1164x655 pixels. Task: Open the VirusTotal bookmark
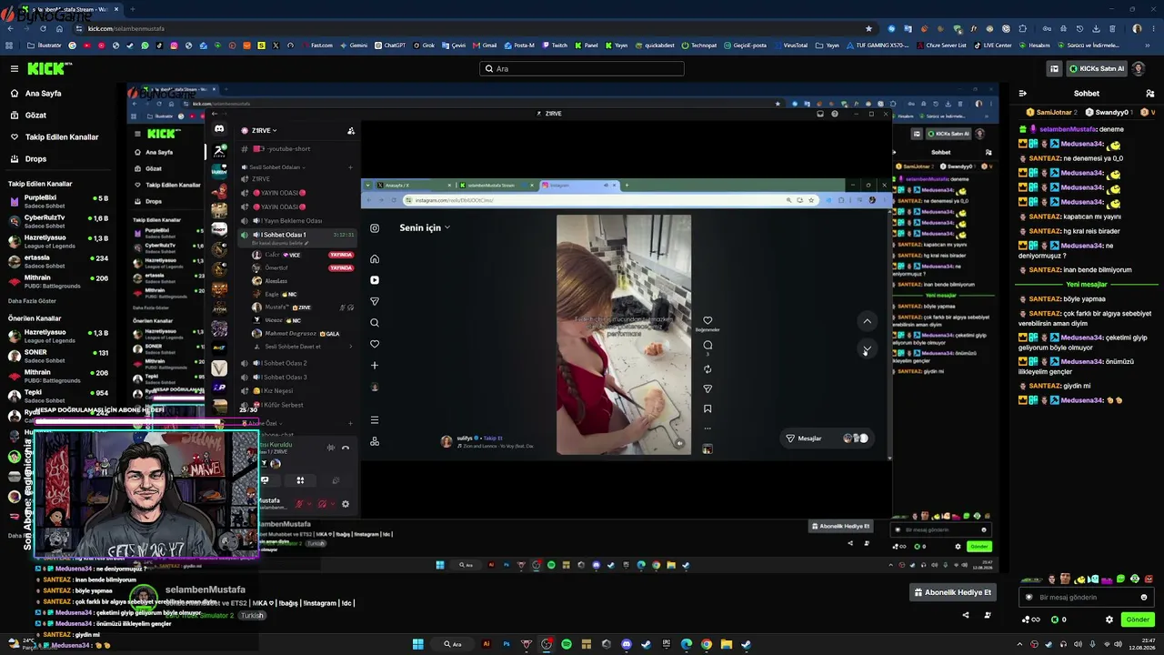pos(790,45)
